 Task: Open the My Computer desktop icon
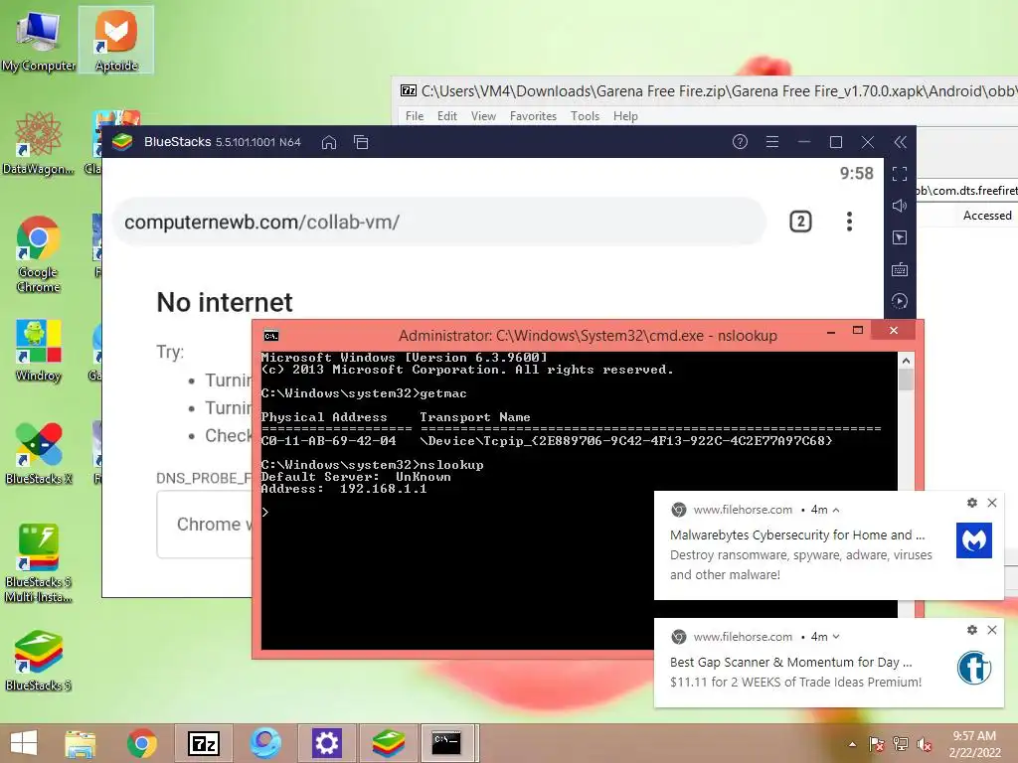tap(38, 40)
